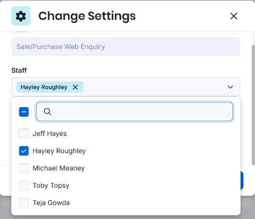Click the dialog vertical scrollbar

pyautogui.click(x=253, y=105)
